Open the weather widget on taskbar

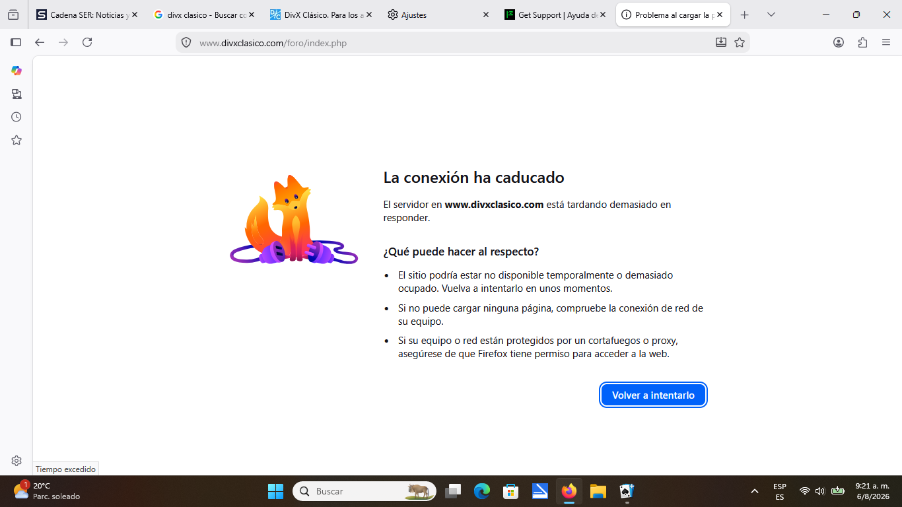(46, 491)
